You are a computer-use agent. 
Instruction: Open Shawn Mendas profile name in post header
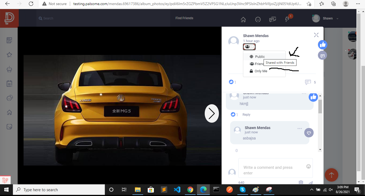pos(256,36)
